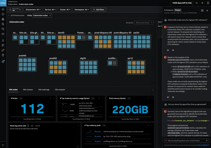Thumbs down the first AI response
Image resolution: width=211 pixels, height=148 pixels.
coord(172,50)
